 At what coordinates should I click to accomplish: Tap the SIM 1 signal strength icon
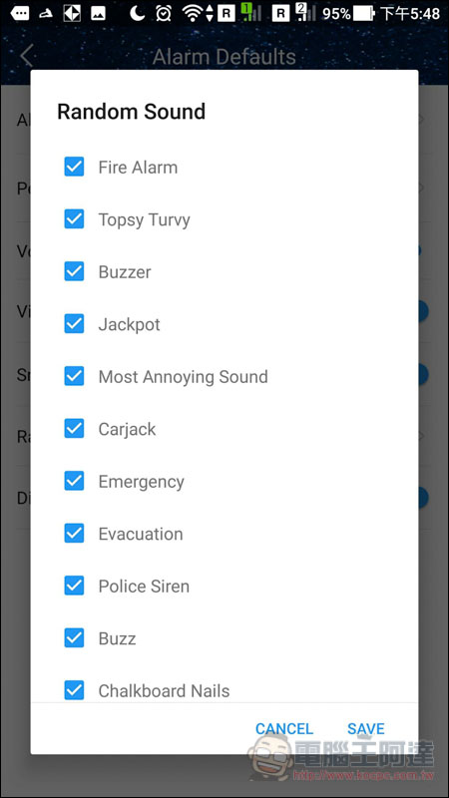tap(251, 12)
